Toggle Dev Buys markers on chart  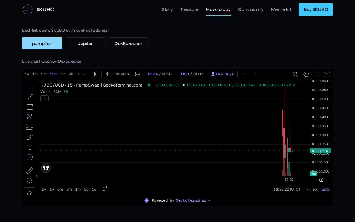coord(222,74)
